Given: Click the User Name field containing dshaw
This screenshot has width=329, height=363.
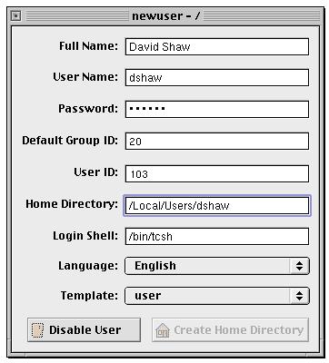Looking at the screenshot, I should [217, 77].
